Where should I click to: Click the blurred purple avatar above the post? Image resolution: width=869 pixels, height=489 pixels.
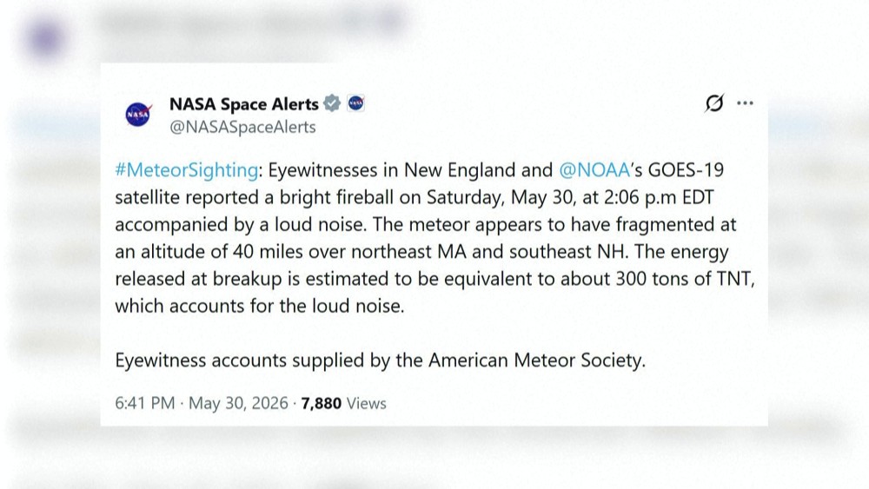click(x=47, y=38)
